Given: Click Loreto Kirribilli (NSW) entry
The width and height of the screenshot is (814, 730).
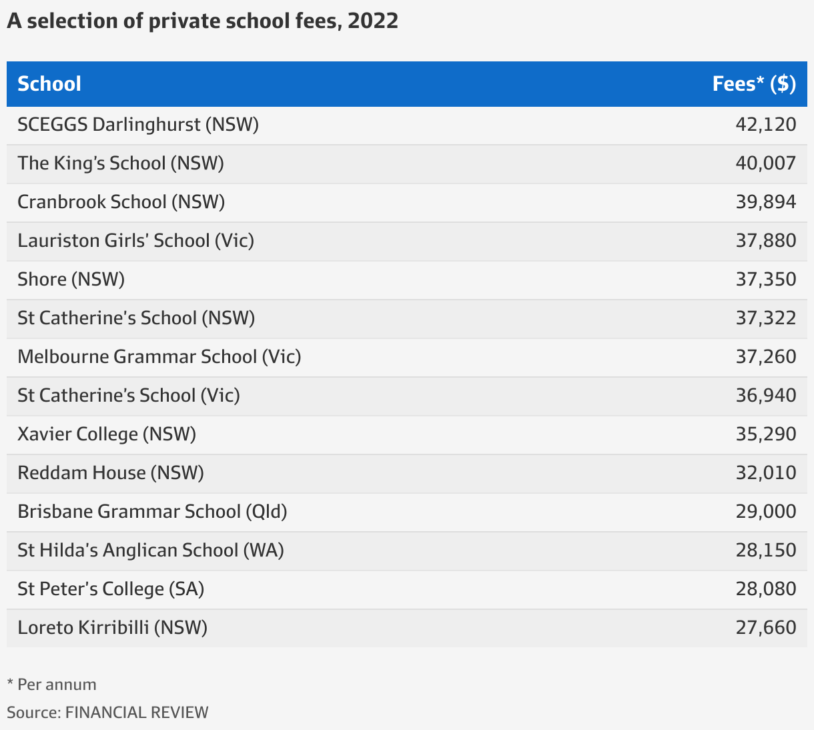Looking at the screenshot, I should pyautogui.click(x=113, y=628).
